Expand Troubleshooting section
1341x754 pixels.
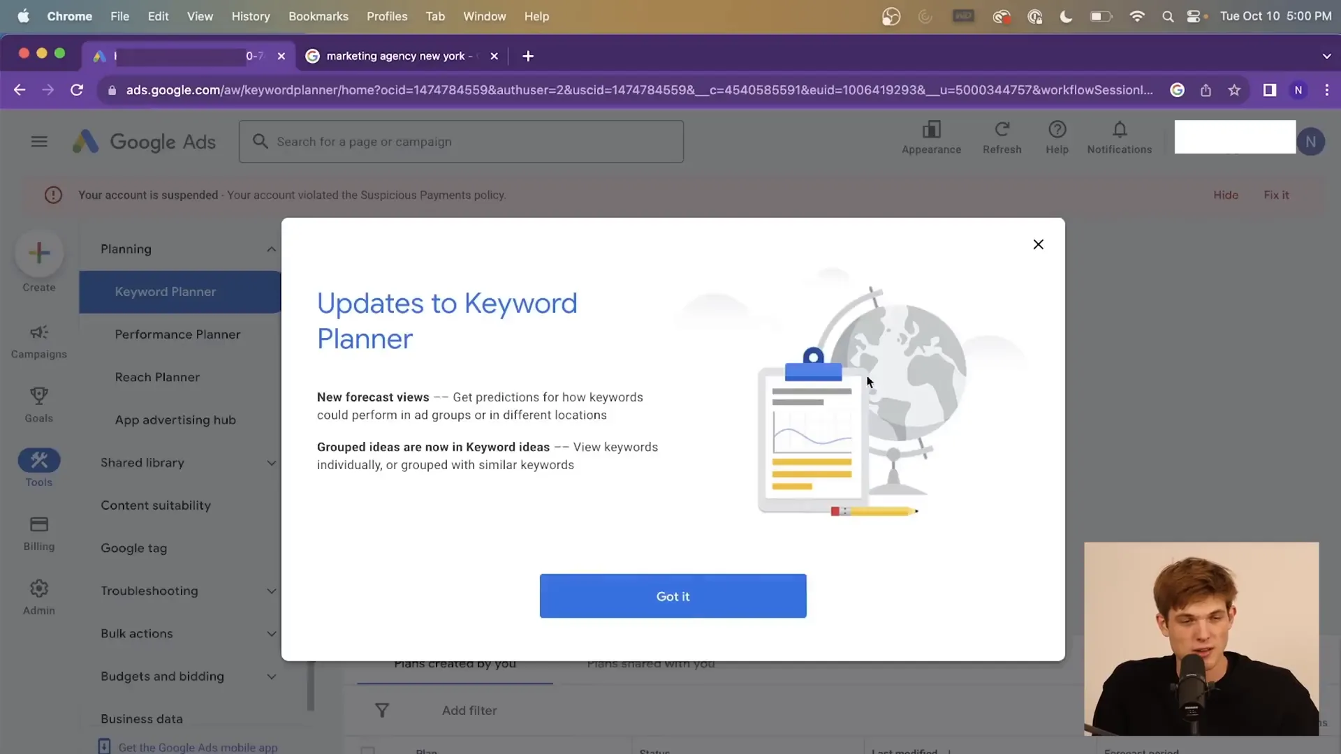tap(271, 591)
